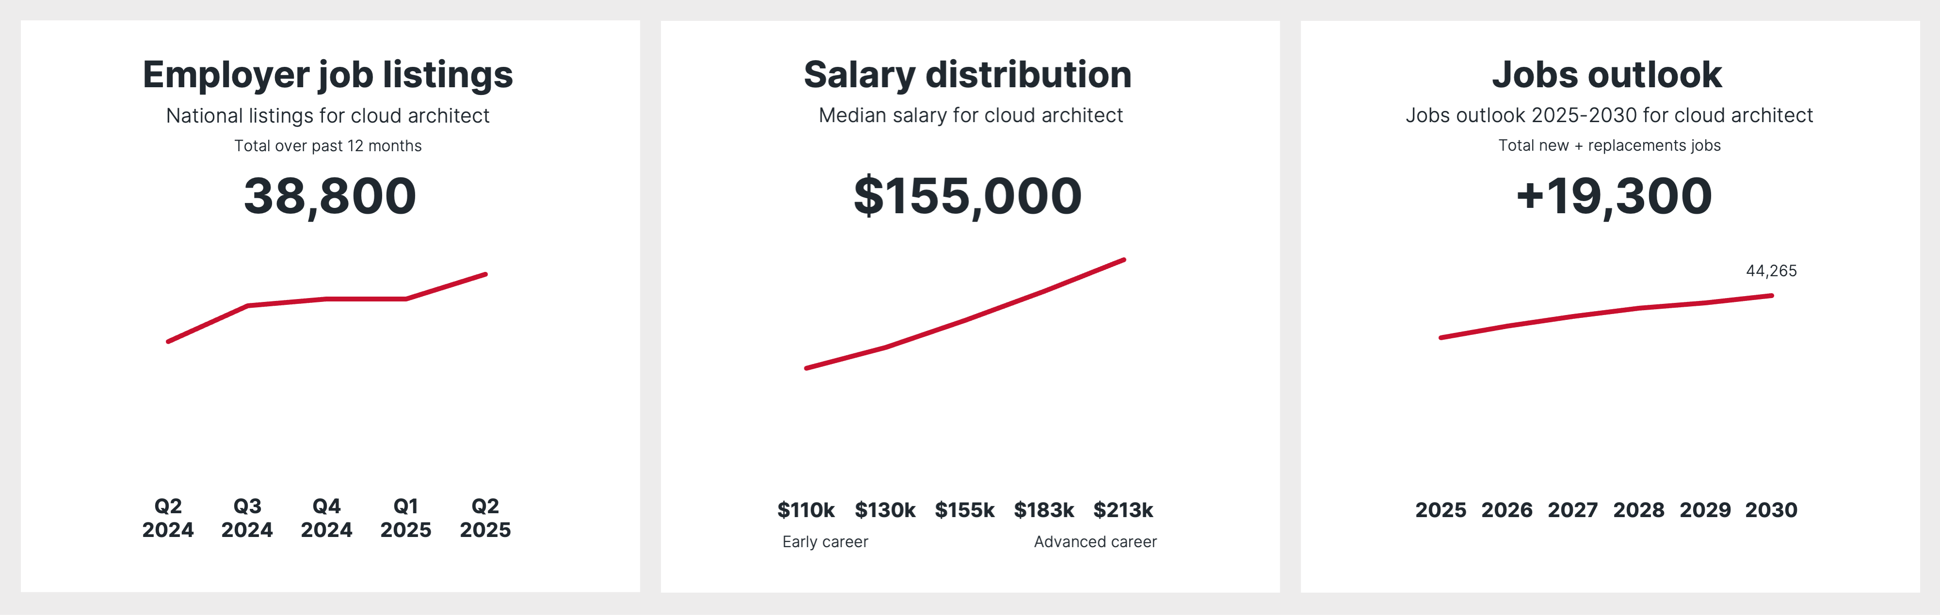The height and width of the screenshot is (615, 1940).
Task: Click the 44,265 data point label
Action: coord(1771,271)
